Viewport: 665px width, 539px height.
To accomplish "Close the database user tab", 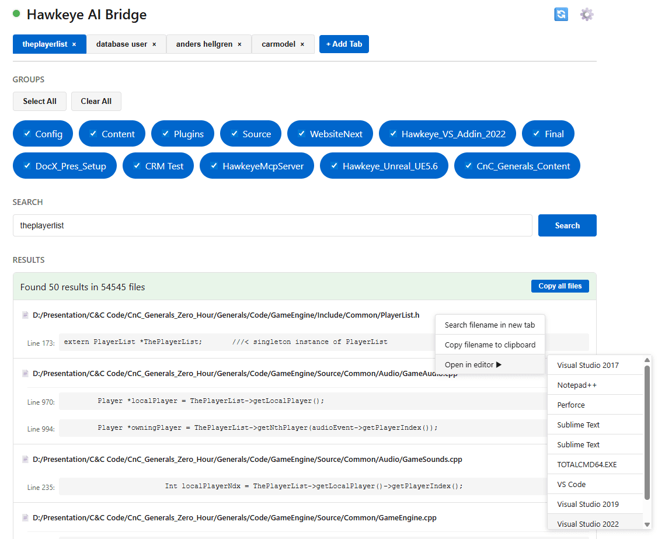I will pyautogui.click(x=154, y=44).
